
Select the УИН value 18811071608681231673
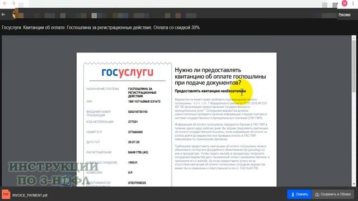click(x=144, y=102)
